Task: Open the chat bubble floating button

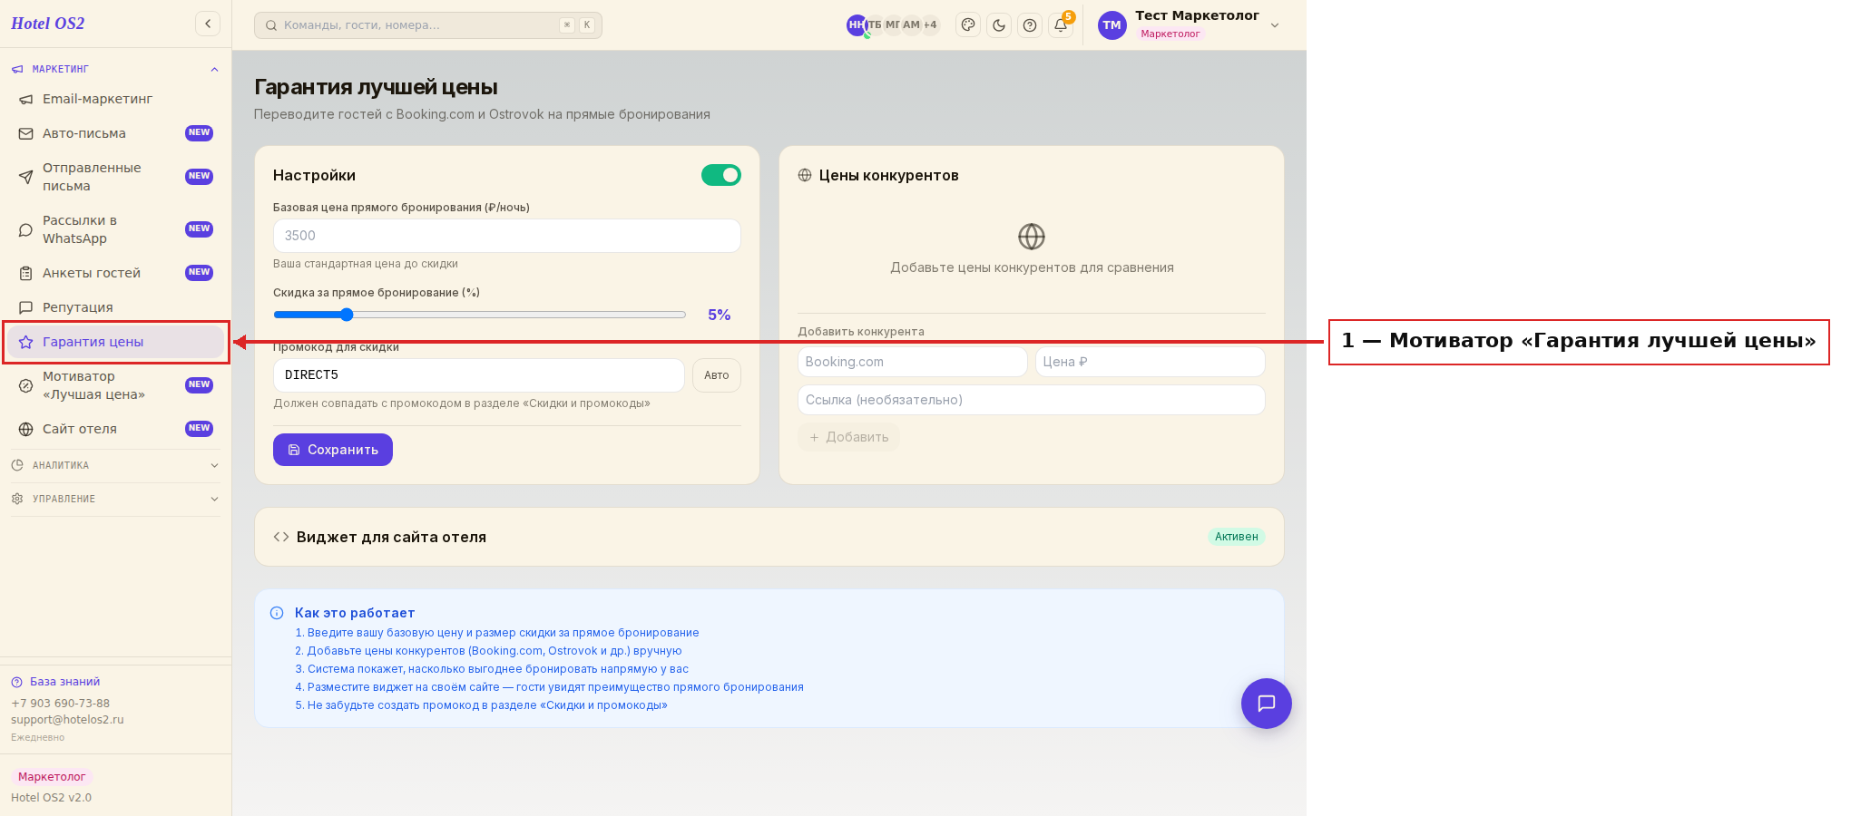Action: coord(1266,704)
